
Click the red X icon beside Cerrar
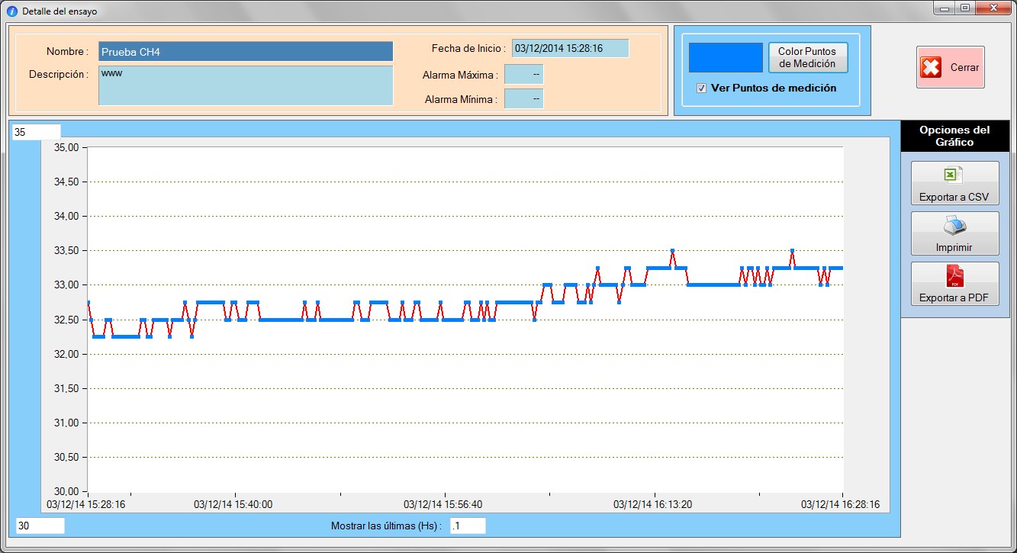pyautogui.click(x=931, y=67)
